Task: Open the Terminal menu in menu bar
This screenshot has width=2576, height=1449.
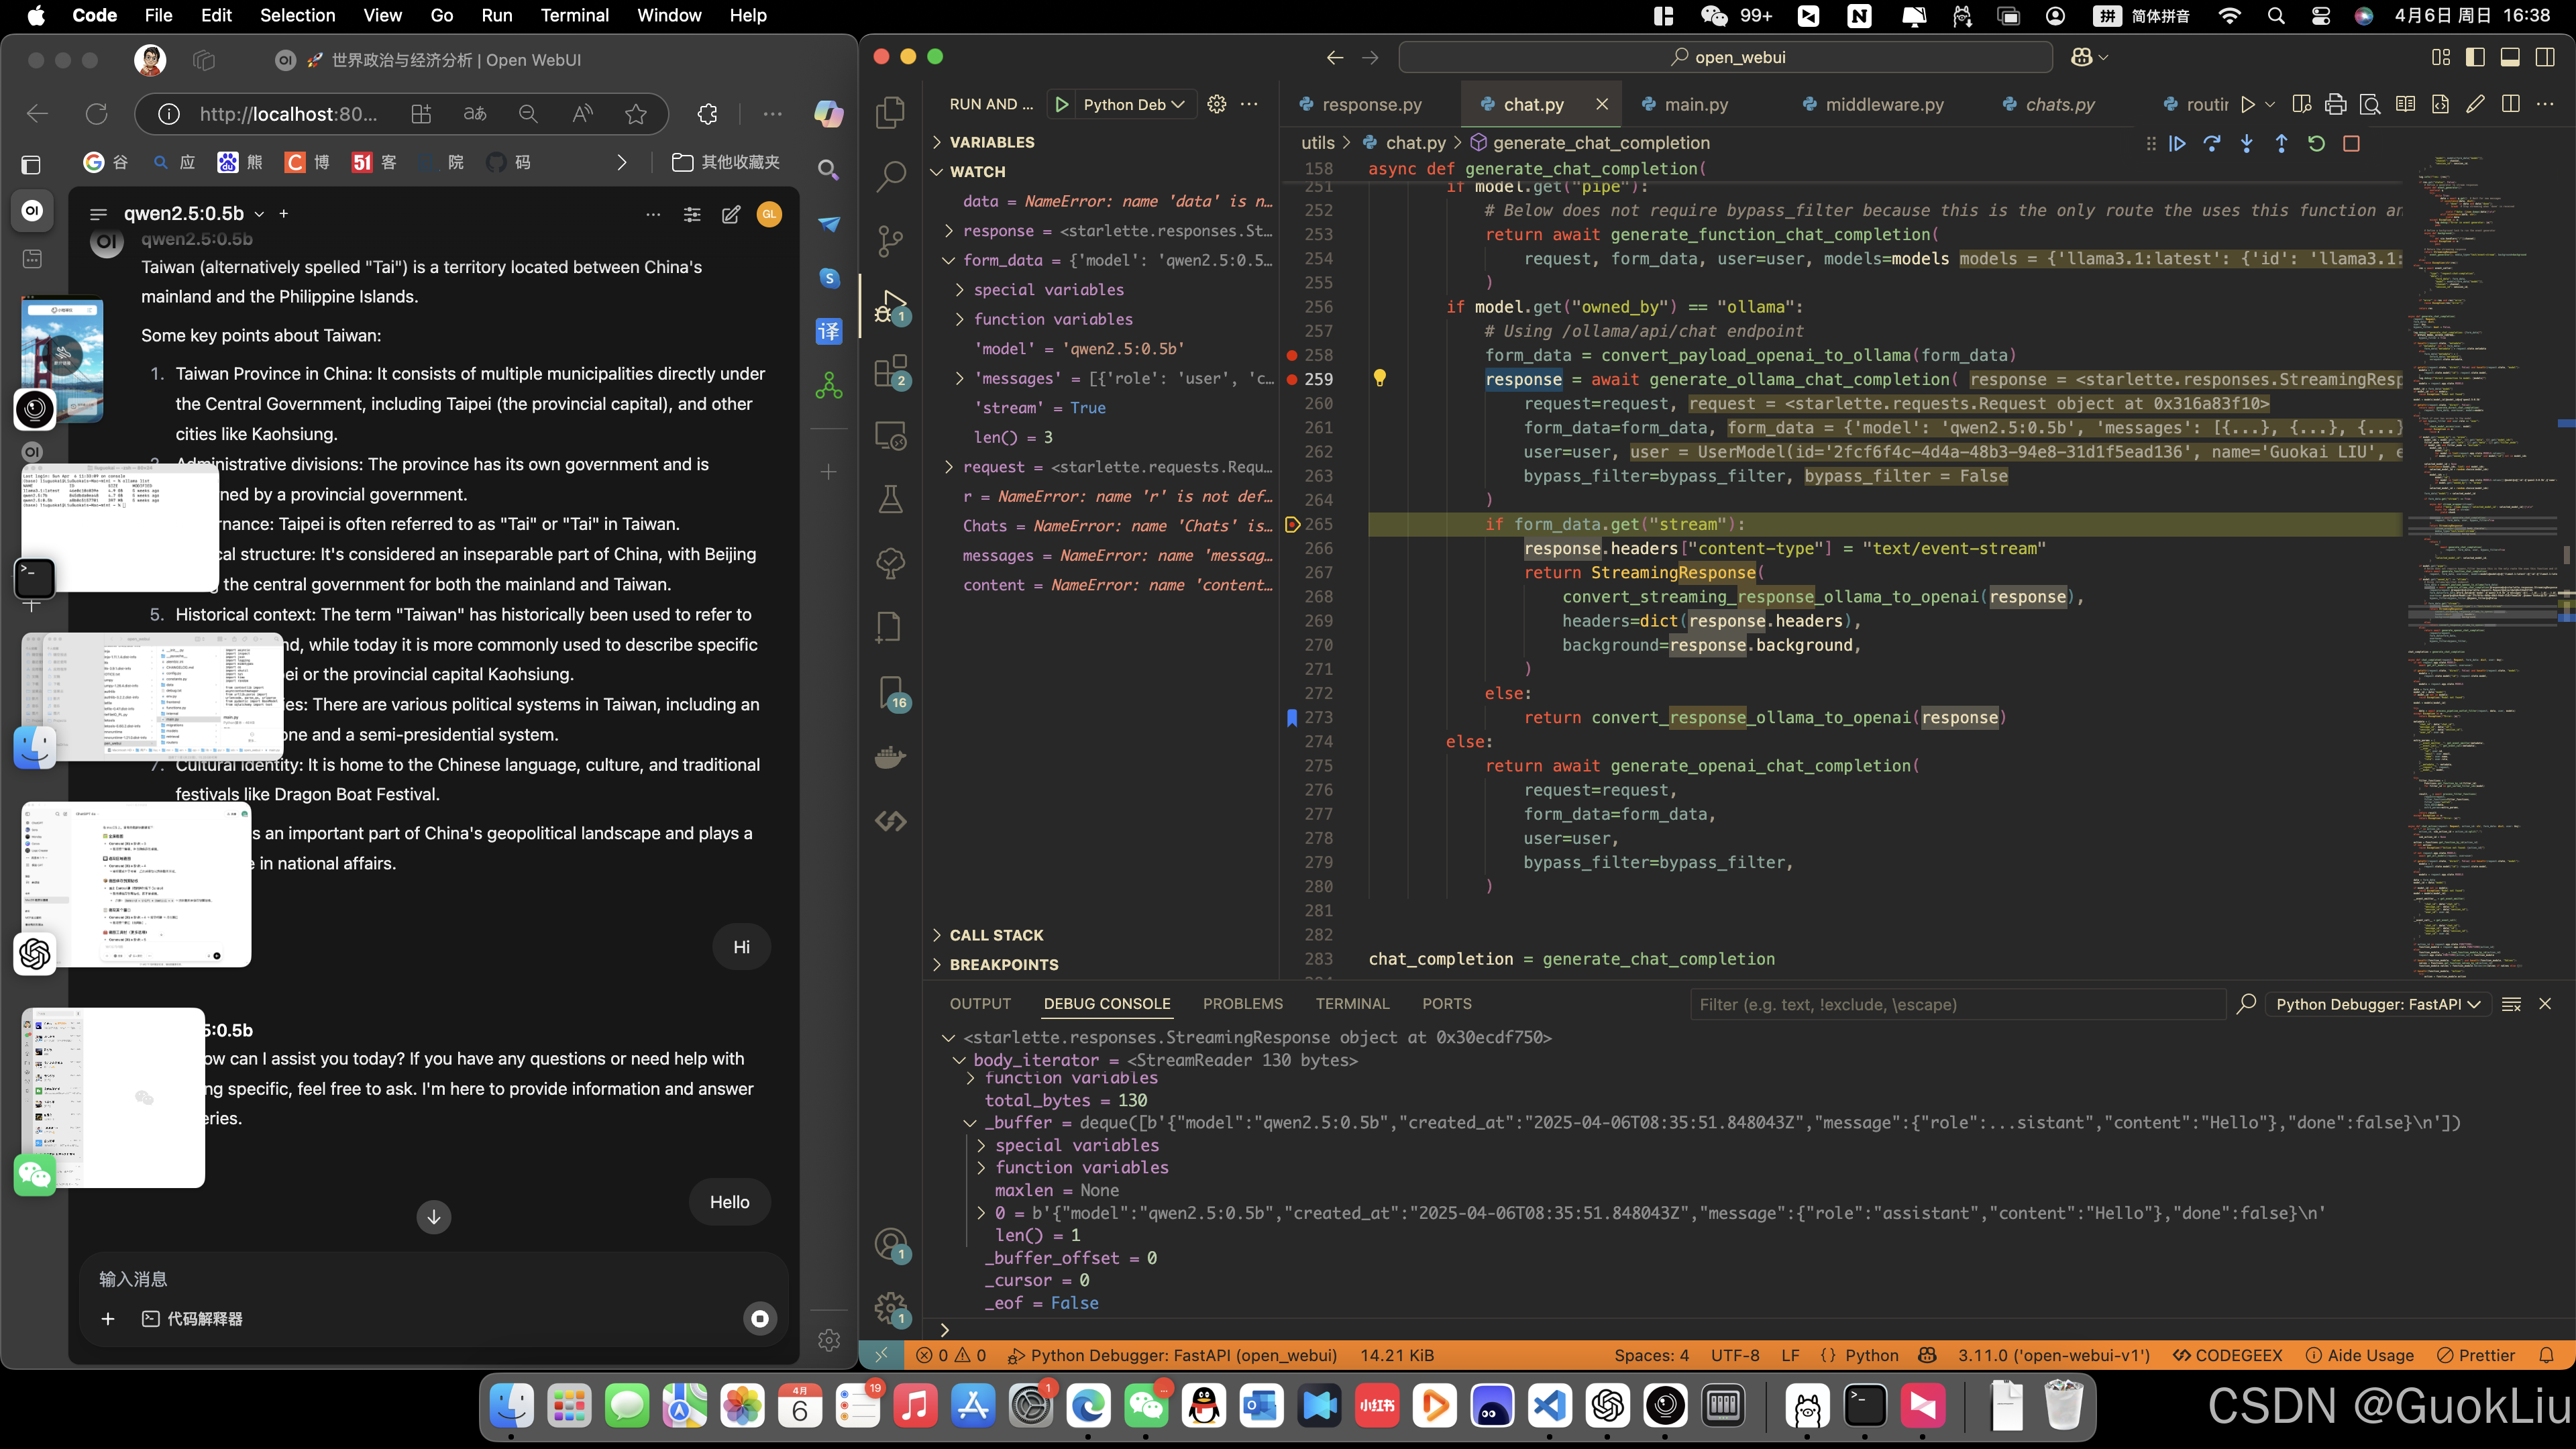Action: click(574, 15)
